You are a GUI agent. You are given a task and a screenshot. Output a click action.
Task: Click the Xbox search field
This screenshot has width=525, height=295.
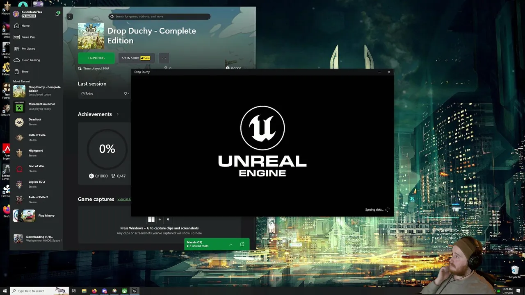(x=160, y=16)
